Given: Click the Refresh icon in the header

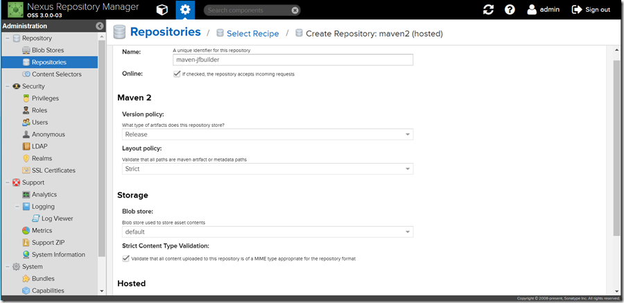Looking at the screenshot, I should [x=488, y=10].
